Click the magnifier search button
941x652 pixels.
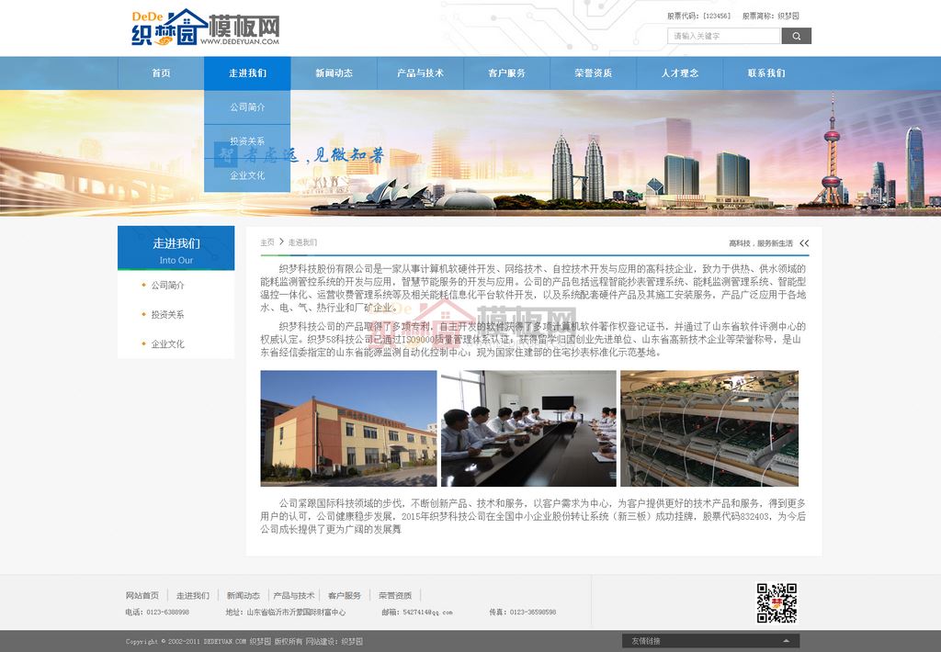(796, 36)
